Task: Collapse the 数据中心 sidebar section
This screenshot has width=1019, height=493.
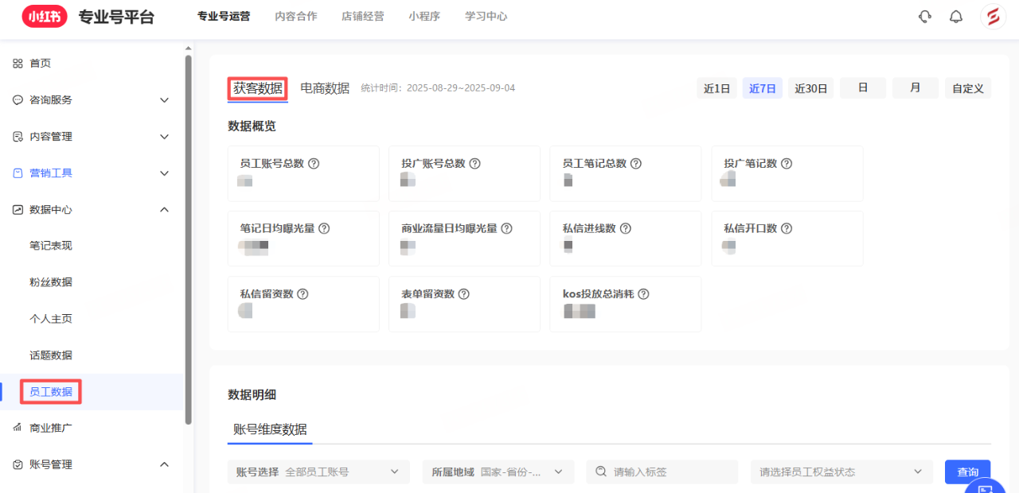Action: [x=164, y=210]
